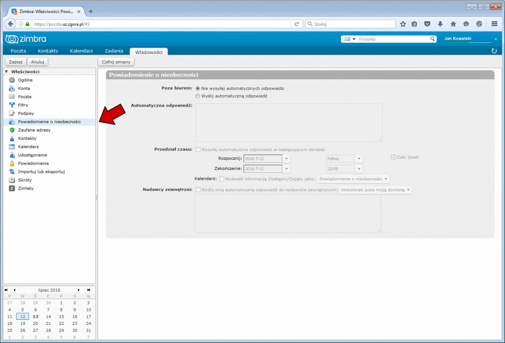505x343 pixels.
Task: Click the Filtry funnel icon
Action: 12,105
